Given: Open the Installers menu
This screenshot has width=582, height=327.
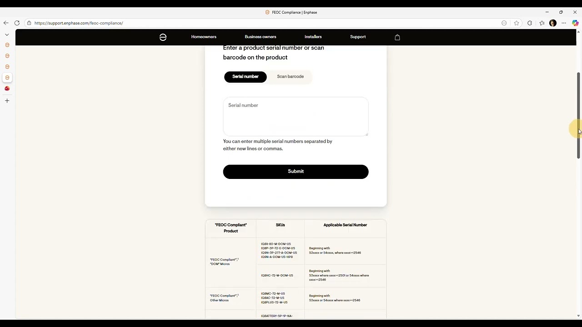Looking at the screenshot, I should pyautogui.click(x=313, y=37).
